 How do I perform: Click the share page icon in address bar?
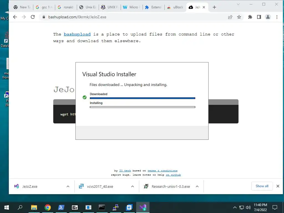(x=230, y=17)
